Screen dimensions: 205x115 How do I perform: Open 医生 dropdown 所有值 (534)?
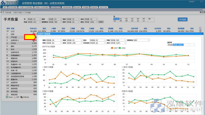91,22
